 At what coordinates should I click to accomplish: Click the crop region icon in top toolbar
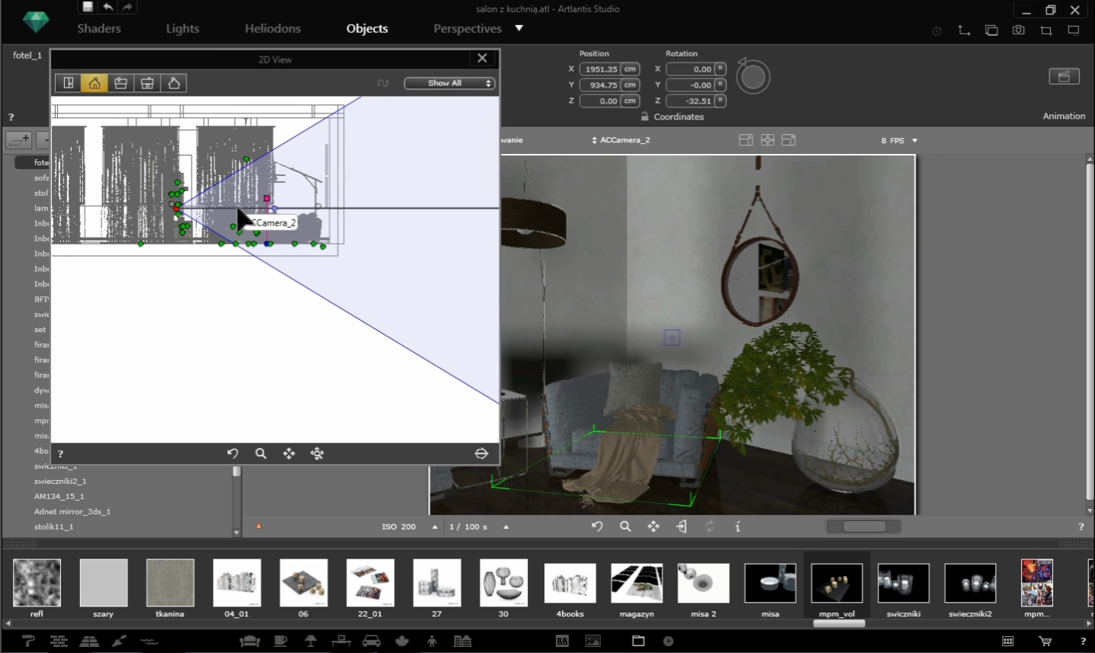click(1045, 30)
